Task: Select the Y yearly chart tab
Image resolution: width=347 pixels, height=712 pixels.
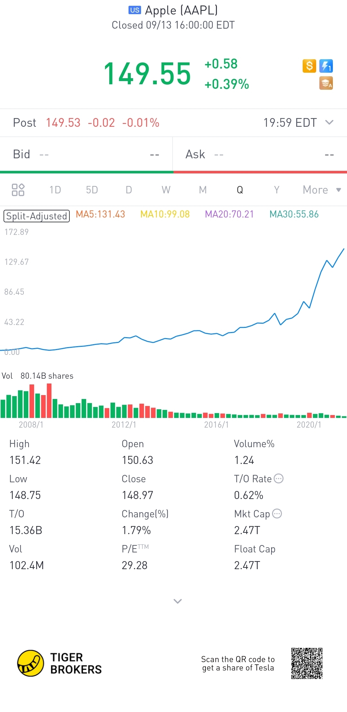Action: point(277,190)
